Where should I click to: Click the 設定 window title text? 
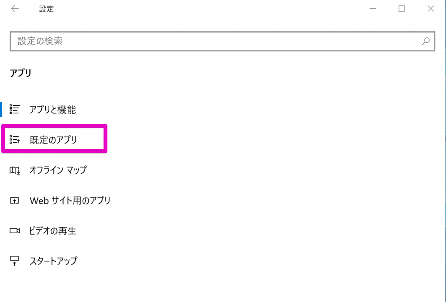click(x=46, y=9)
